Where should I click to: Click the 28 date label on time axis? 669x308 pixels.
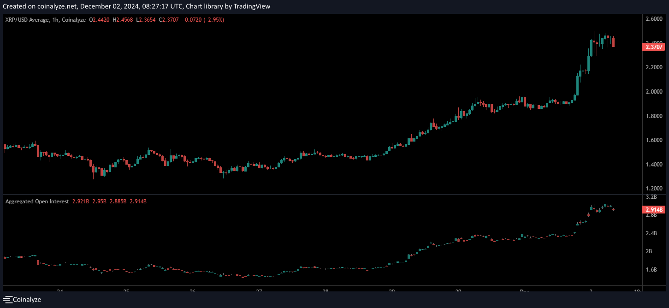tap(325, 291)
